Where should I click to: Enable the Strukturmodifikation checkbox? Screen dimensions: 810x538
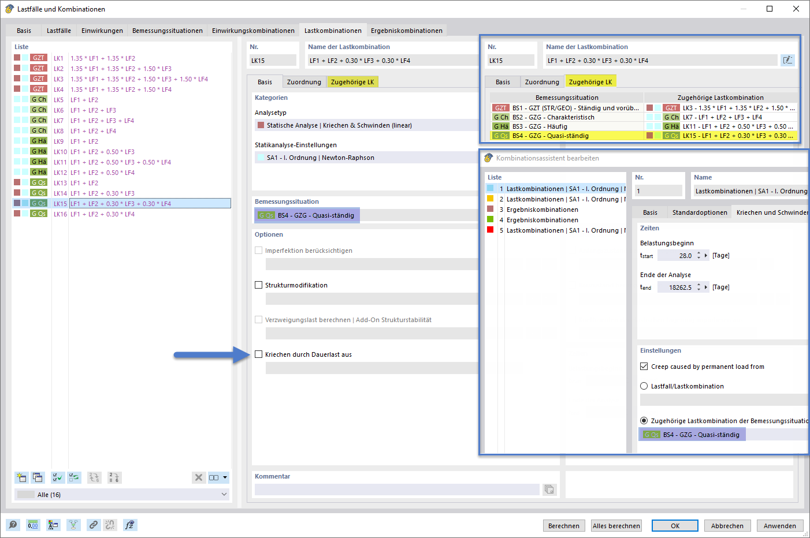pos(258,285)
